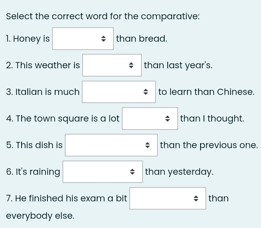Click the text '6. It's raining'

coord(33,172)
